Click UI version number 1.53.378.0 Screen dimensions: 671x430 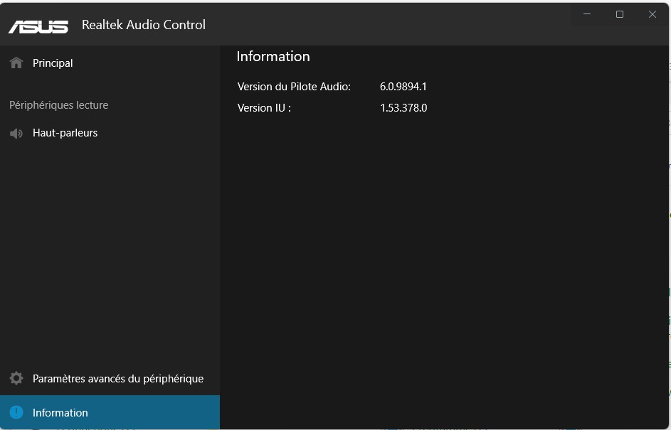pos(403,108)
